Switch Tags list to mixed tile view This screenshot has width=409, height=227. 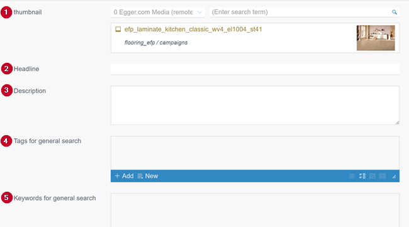pos(373,176)
